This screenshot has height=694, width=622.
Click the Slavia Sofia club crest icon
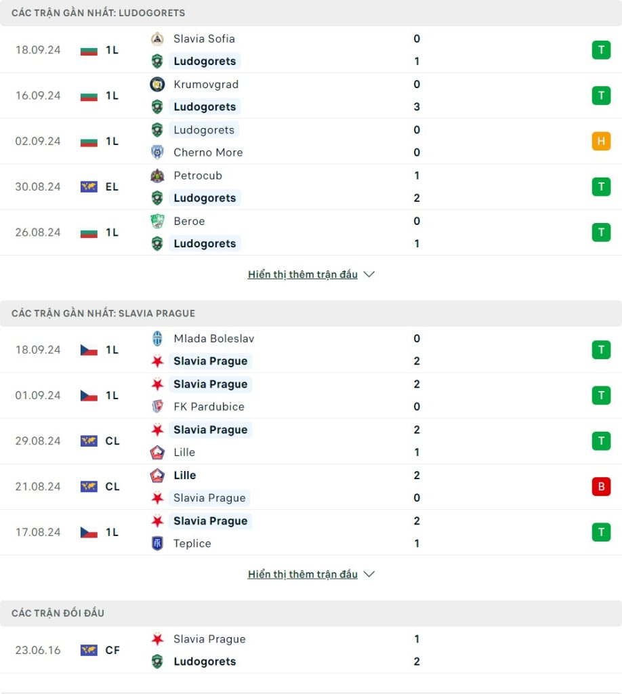pyautogui.click(x=157, y=39)
